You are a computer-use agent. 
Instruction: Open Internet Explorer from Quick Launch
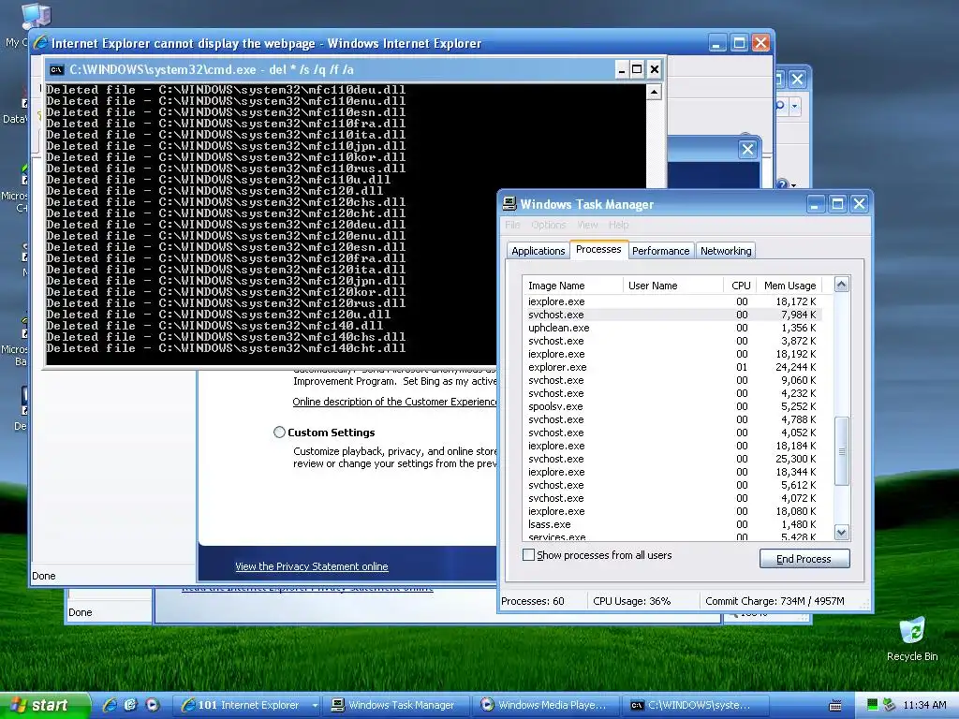coord(111,705)
